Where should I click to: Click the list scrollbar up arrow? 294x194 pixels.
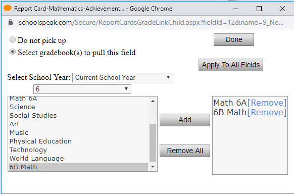153,101
